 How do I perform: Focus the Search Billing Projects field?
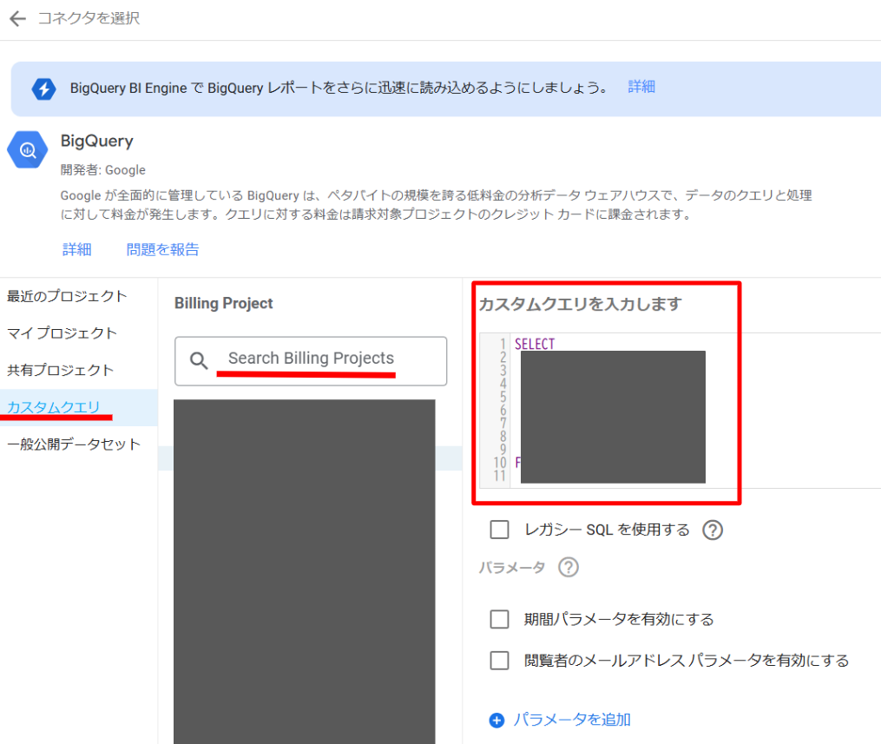(x=311, y=361)
